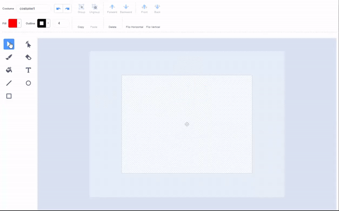
Task: Select the Circle tool
Action: click(x=28, y=83)
